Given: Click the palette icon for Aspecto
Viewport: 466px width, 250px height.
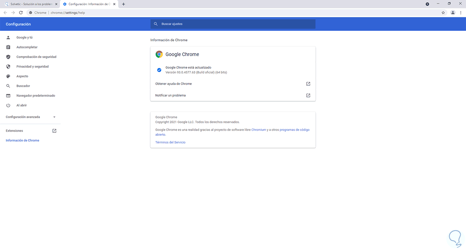Looking at the screenshot, I should (x=8, y=76).
